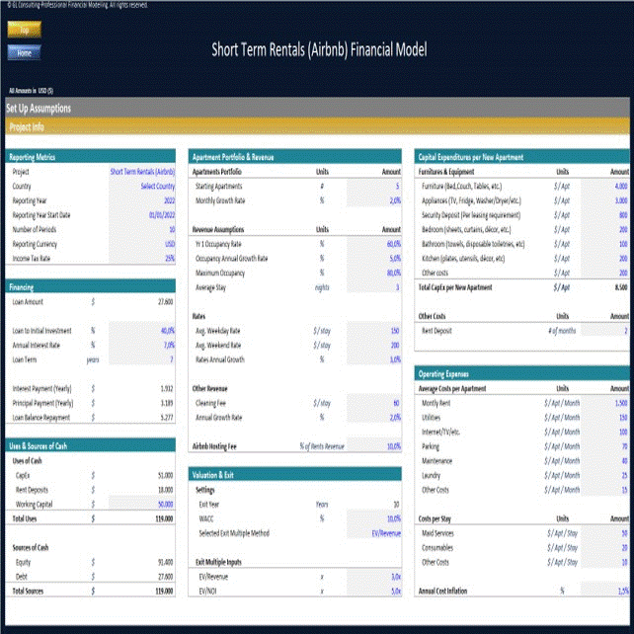Select Rates Annual Growth 3,0% cell
The image size is (634, 634).
tap(374, 359)
